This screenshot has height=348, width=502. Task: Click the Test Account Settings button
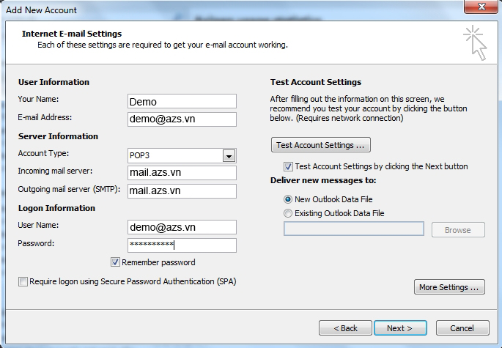pos(321,144)
